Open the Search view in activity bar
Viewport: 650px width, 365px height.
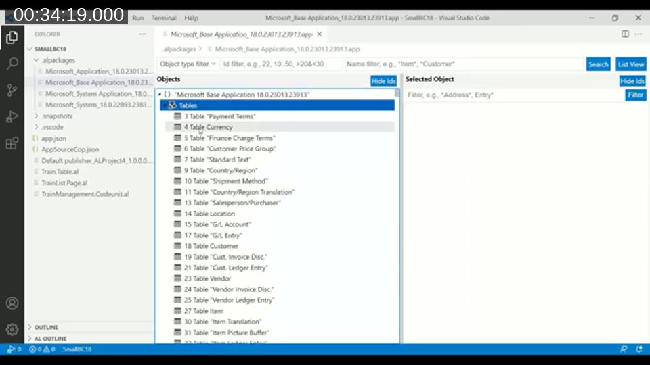[x=12, y=64]
